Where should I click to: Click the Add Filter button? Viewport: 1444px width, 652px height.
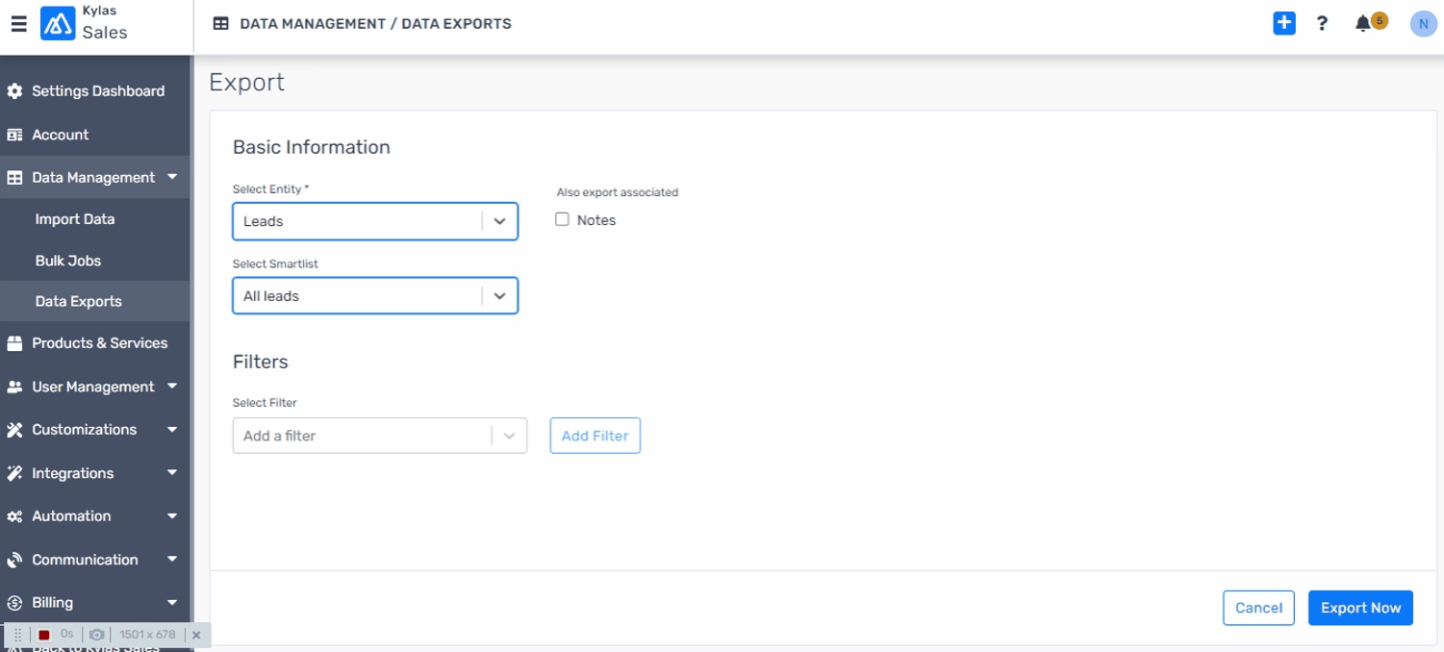[x=595, y=436]
